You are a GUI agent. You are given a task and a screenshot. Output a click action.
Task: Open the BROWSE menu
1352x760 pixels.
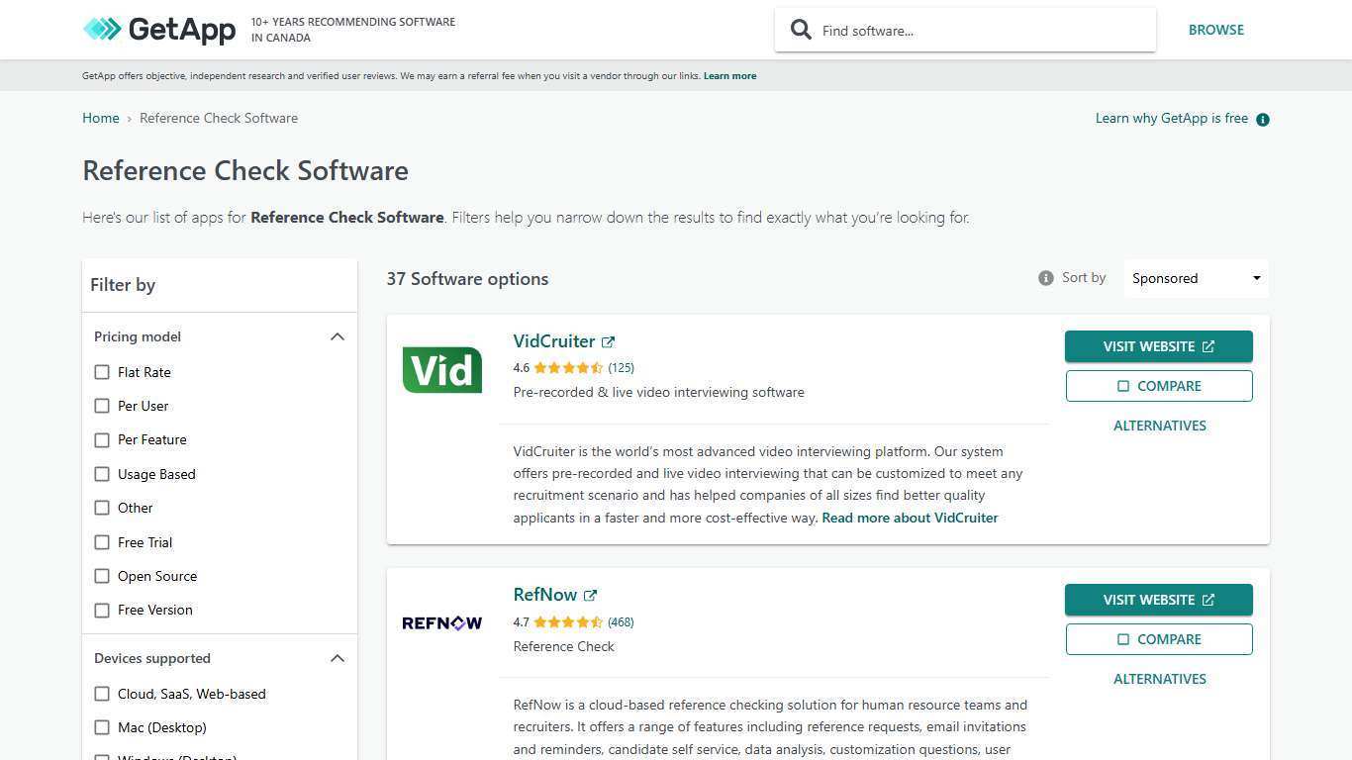(x=1215, y=30)
